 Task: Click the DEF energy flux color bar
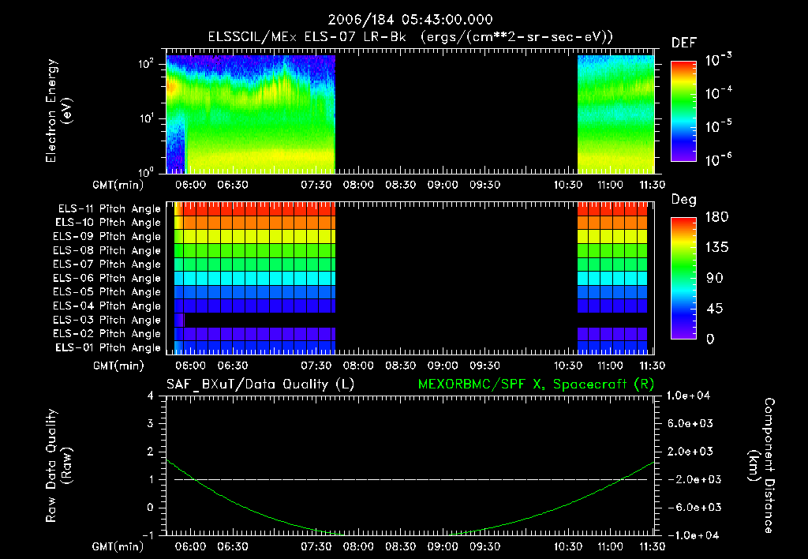pyautogui.click(x=683, y=111)
